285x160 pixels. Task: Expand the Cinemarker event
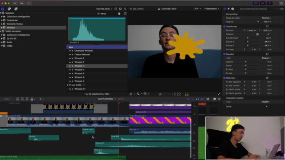[2, 20]
